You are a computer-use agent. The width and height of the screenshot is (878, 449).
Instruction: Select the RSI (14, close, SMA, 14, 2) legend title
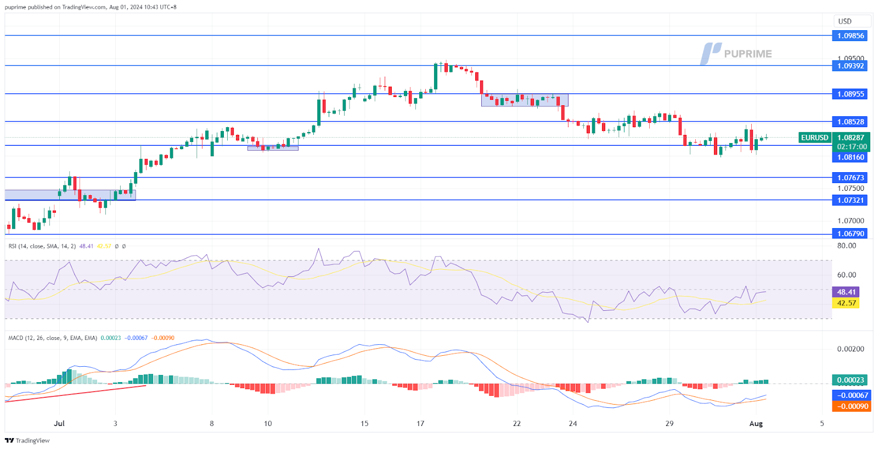(x=42, y=246)
